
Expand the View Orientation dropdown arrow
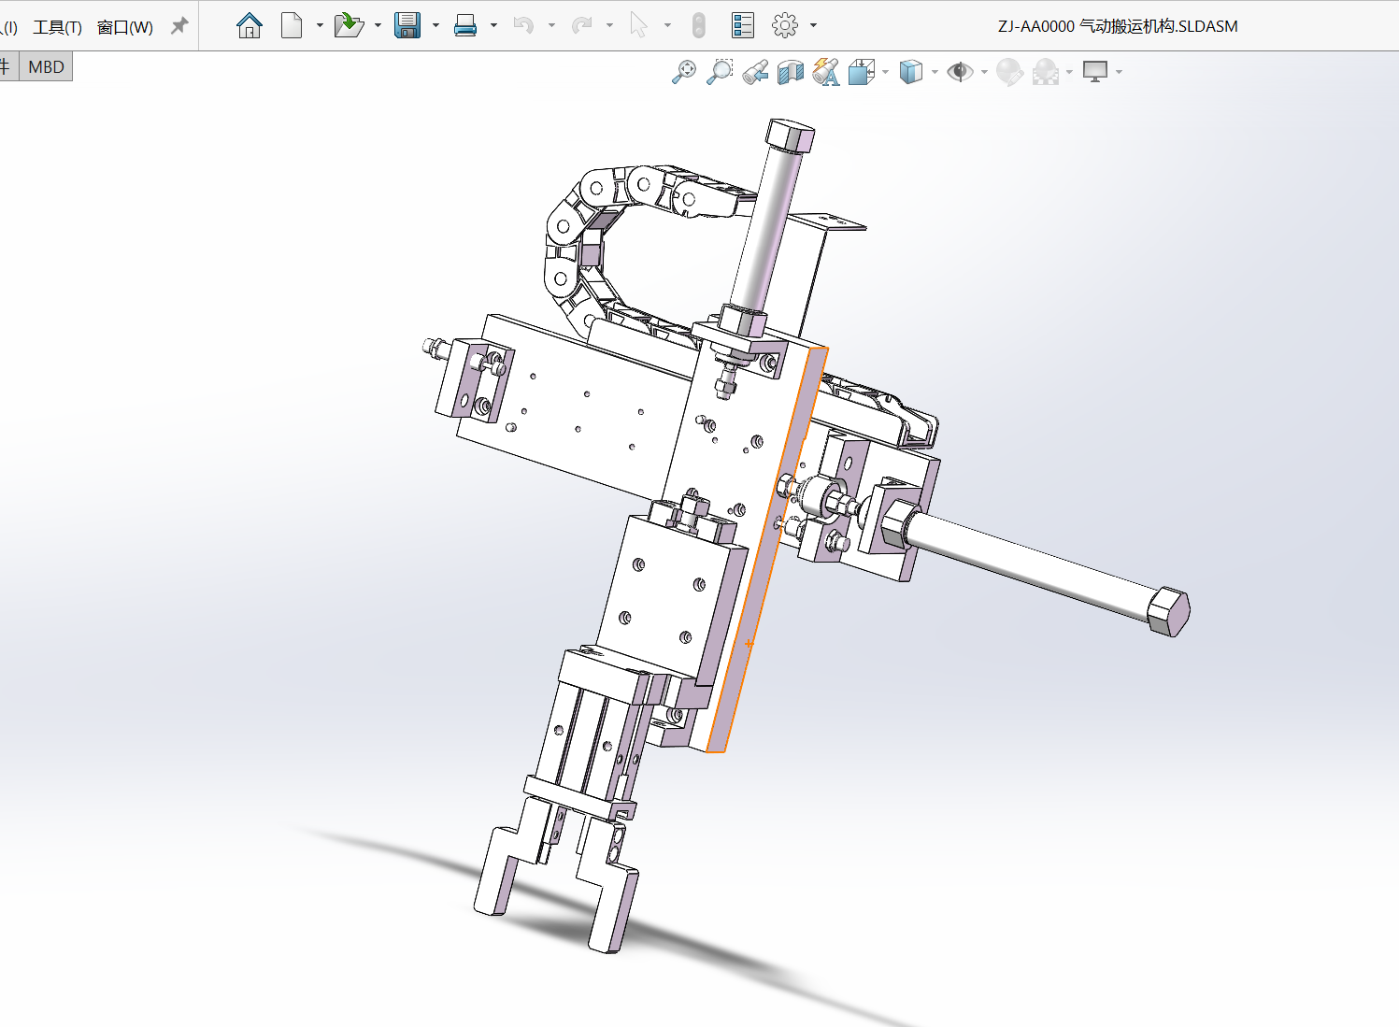click(885, 72)
